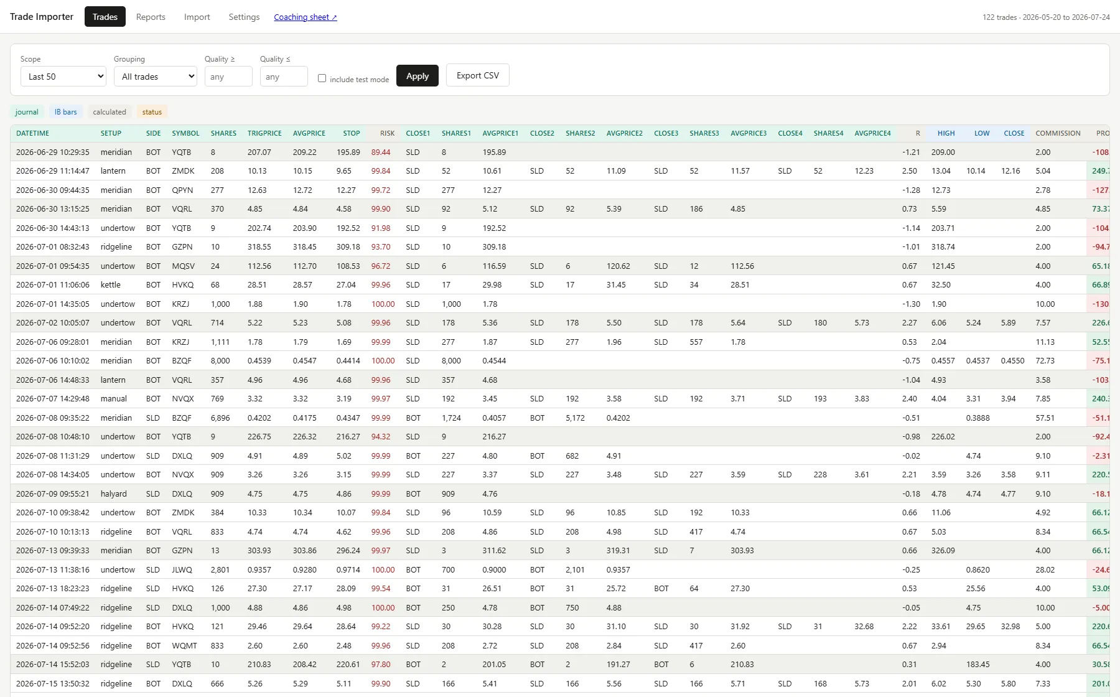
Task: Click the WQMT symbol cell
Action: tap(184, 645)
